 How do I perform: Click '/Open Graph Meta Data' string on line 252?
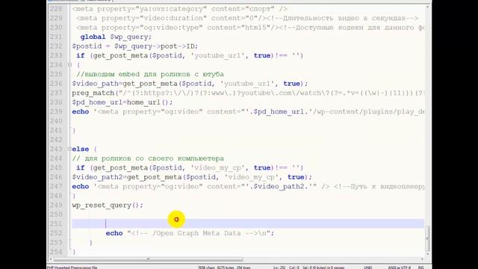[196, 233]
